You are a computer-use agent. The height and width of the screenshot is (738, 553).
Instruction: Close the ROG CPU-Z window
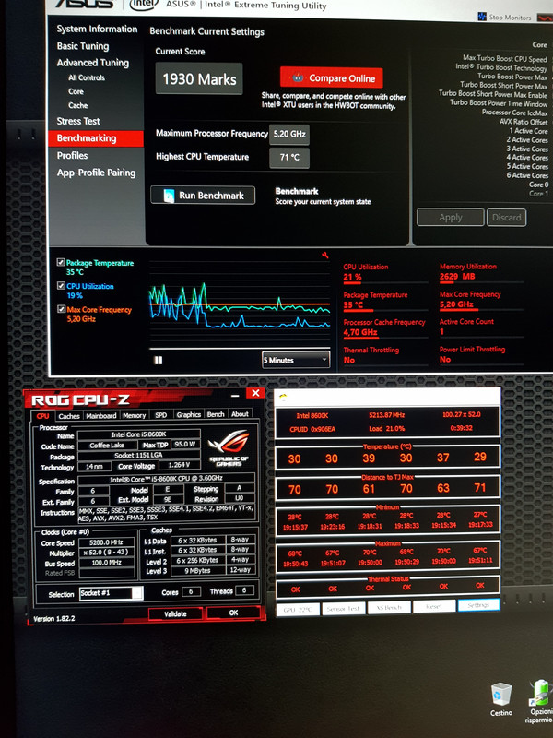[x=255, y=393]
